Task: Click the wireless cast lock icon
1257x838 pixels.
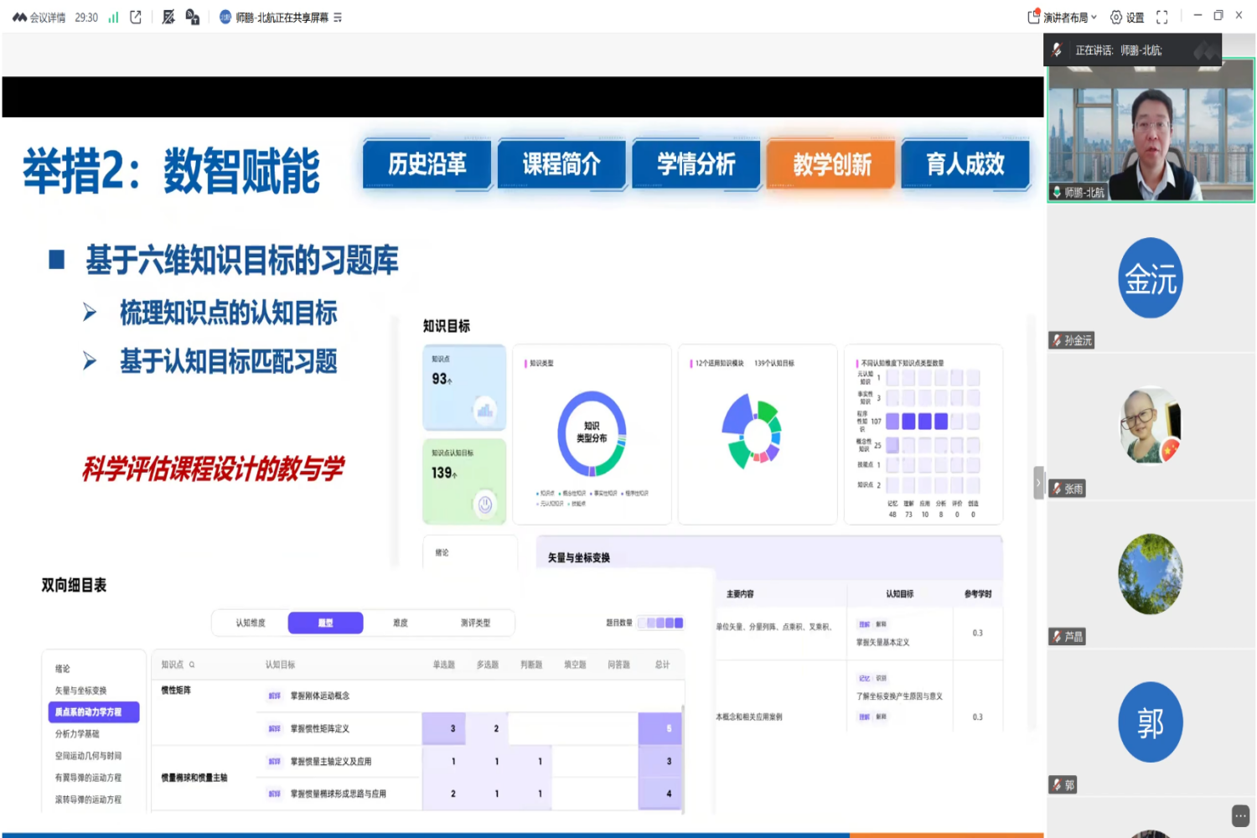Action: pos(193,17)
